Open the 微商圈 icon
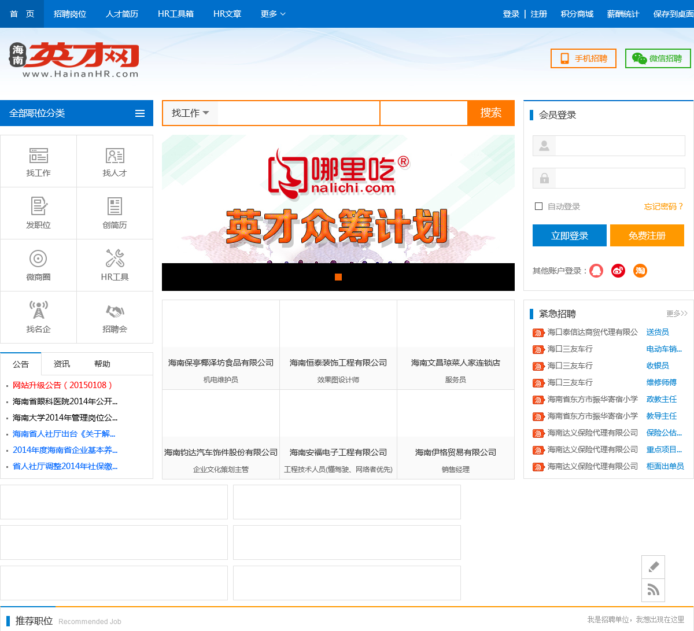The image size is (694, 631). click(x=38, y=259)
